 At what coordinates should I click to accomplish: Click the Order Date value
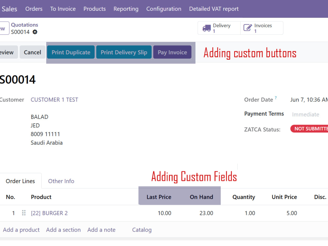tap(309, 100)
